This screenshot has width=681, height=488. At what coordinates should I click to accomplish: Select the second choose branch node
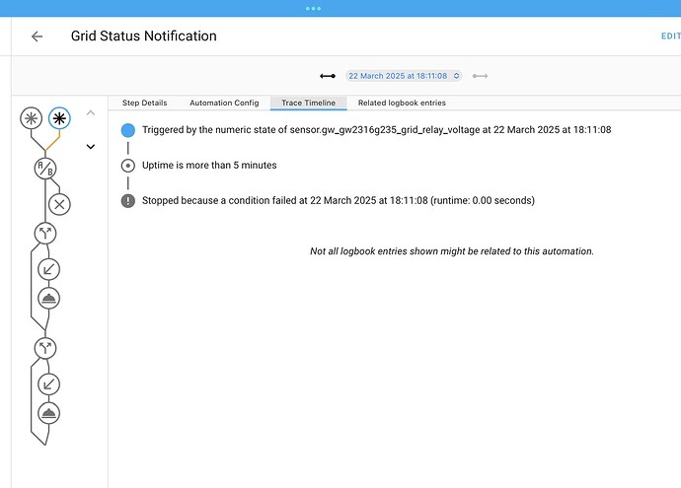coord(45,348)
